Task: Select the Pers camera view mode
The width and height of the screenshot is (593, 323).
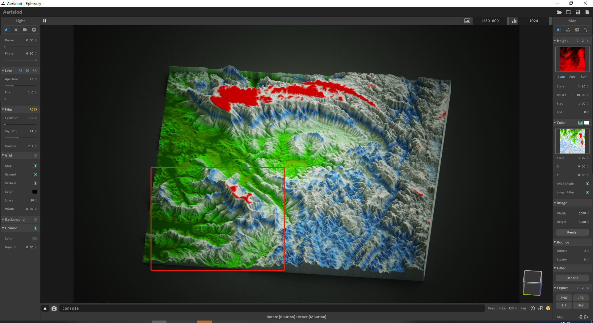Action: pos(491,308)
